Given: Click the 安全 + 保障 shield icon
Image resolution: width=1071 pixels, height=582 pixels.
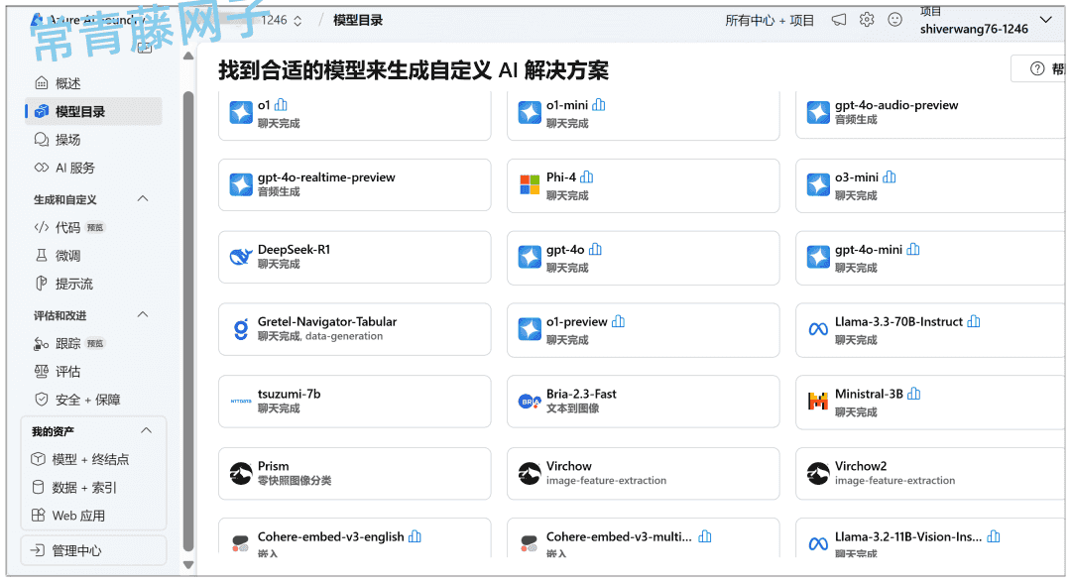Looking at the screenshot, I should 41,400.
